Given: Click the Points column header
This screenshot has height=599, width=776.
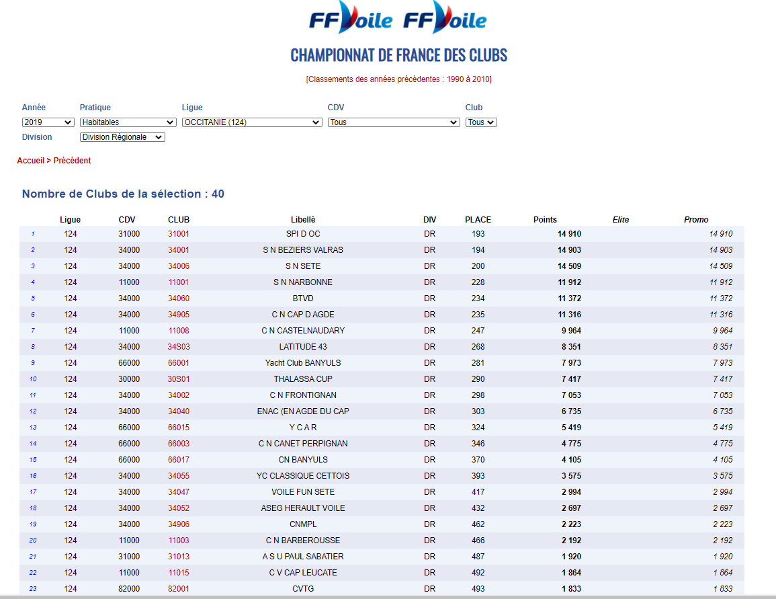Looking at the screenshot, I should point(545,220).
